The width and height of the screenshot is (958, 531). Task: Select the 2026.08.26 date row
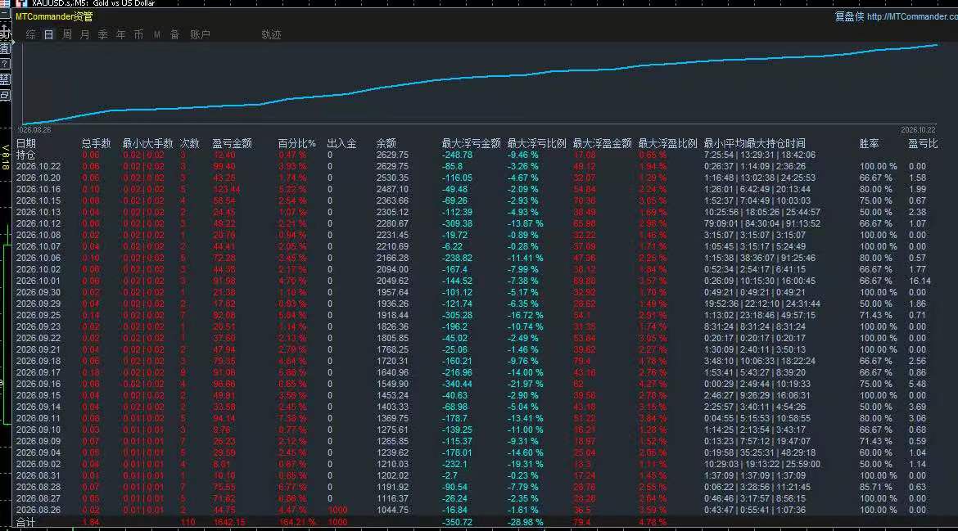coord(38,511)
